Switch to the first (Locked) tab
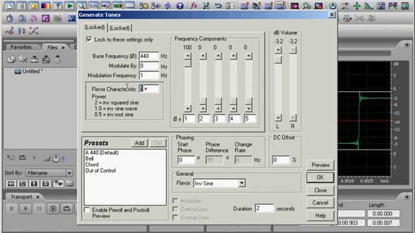 click(x=95, y=27)
